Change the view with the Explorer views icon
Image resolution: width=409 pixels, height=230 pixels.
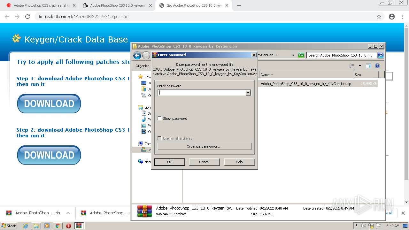[352, 66]
